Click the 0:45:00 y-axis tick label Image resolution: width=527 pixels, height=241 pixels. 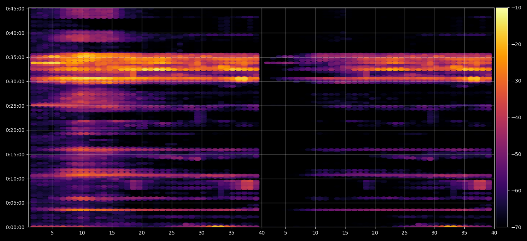pos(15,8)
